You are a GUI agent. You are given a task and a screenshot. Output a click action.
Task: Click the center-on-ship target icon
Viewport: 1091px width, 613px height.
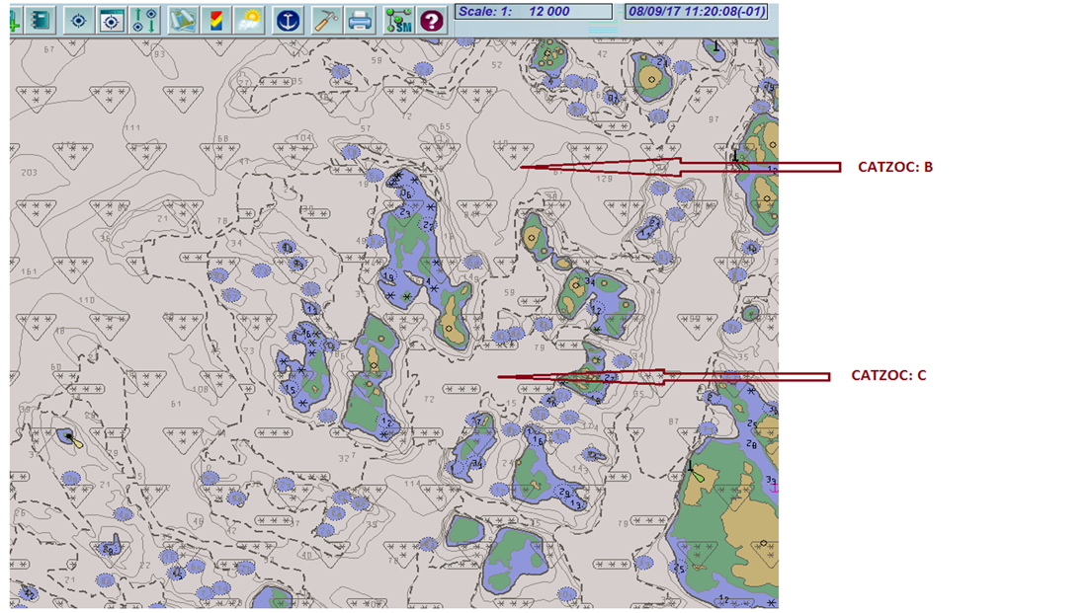(79, 20)
